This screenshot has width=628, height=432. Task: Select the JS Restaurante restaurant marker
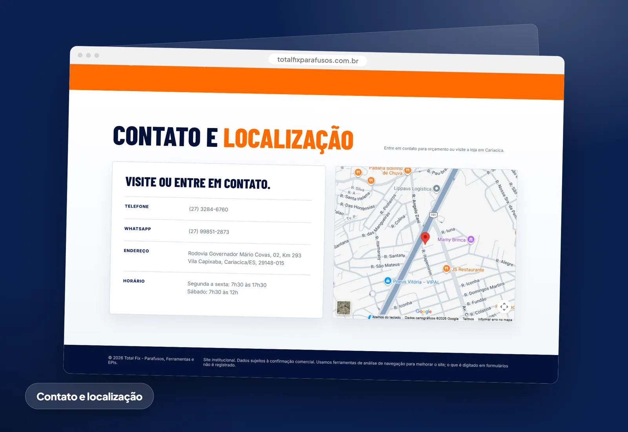click(x=446, y=269)
